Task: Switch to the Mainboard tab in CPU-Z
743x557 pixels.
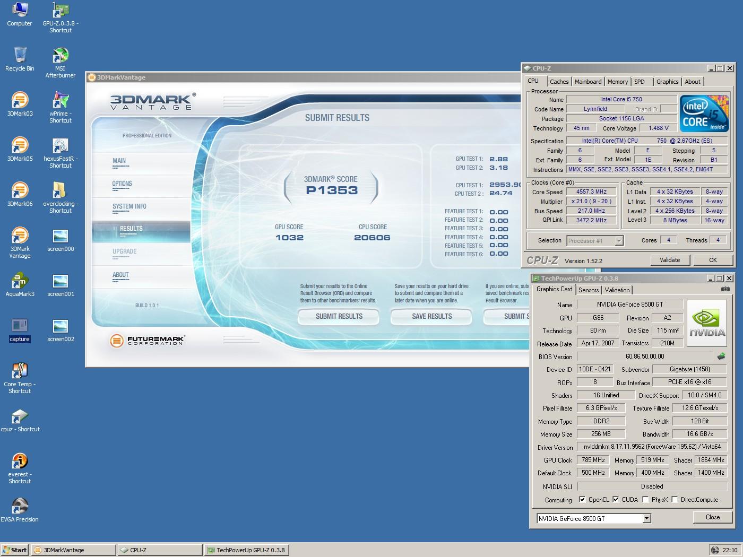Action: 588,82
